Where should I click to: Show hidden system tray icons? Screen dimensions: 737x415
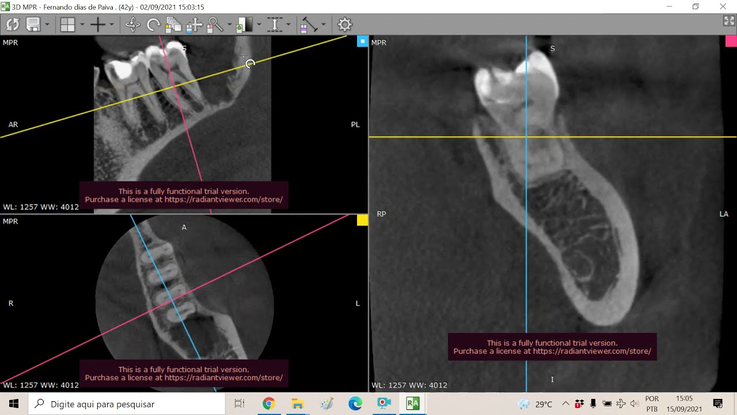pos(565,404)
